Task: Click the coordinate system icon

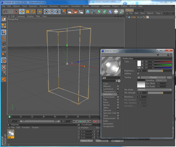Action: click(x=63, y=11)
